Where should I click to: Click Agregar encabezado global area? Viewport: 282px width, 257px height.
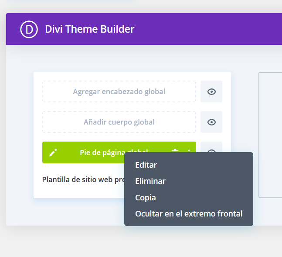tap(119, 91)
